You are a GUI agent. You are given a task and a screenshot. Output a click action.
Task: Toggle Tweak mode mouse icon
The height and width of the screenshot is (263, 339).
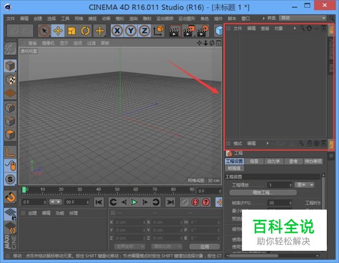click(10, 166)
